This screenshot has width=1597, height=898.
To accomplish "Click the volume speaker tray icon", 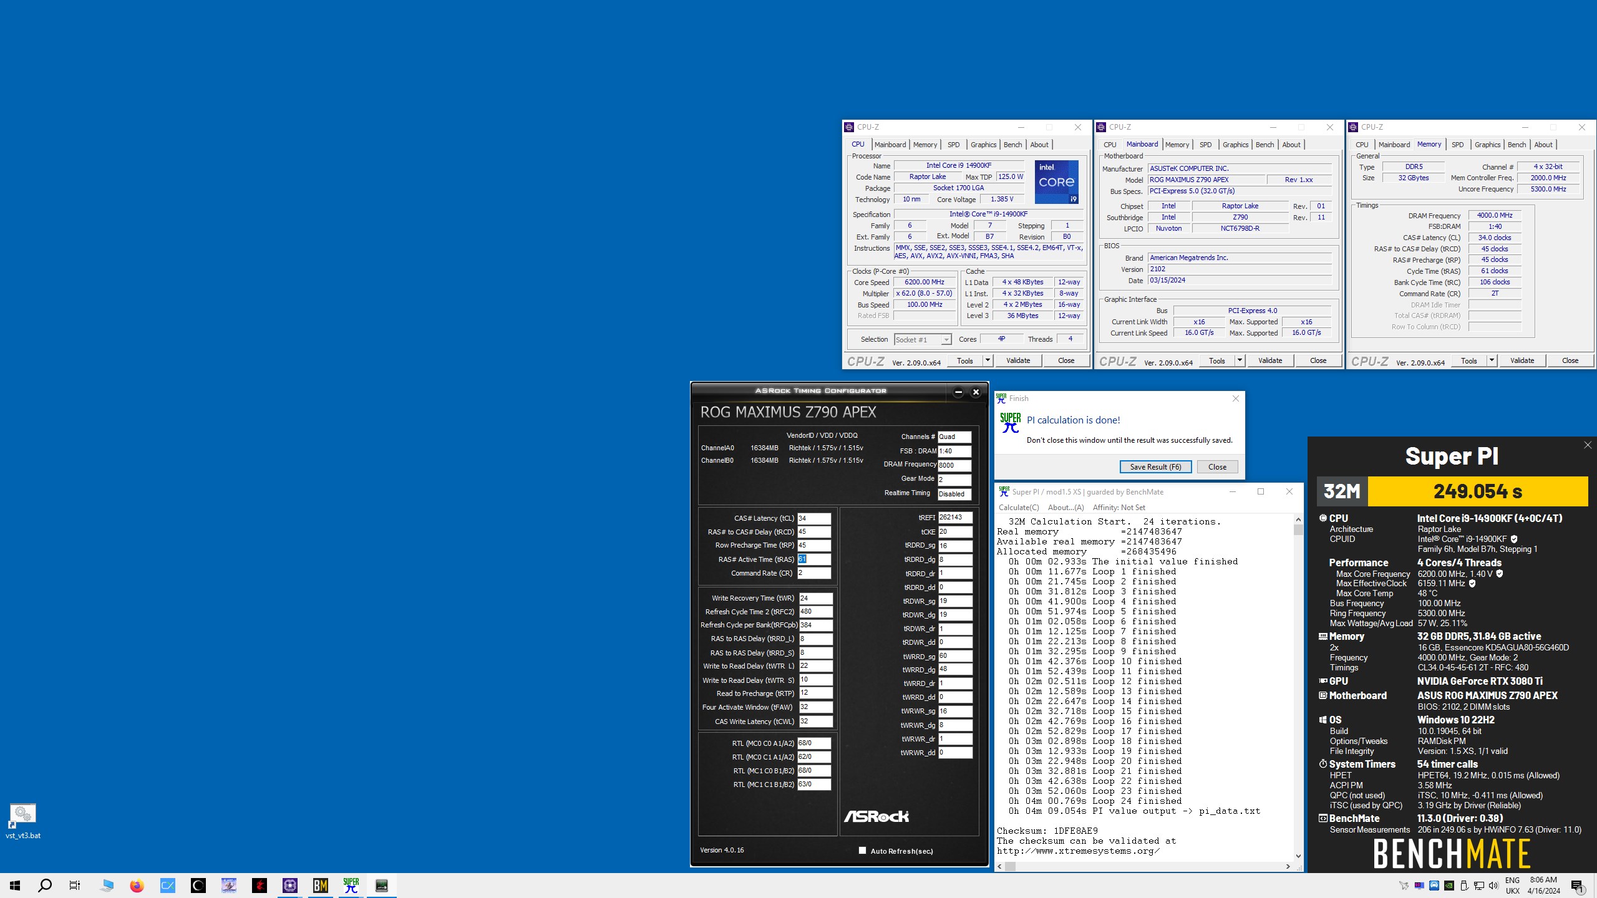I will coord(1493,886).
